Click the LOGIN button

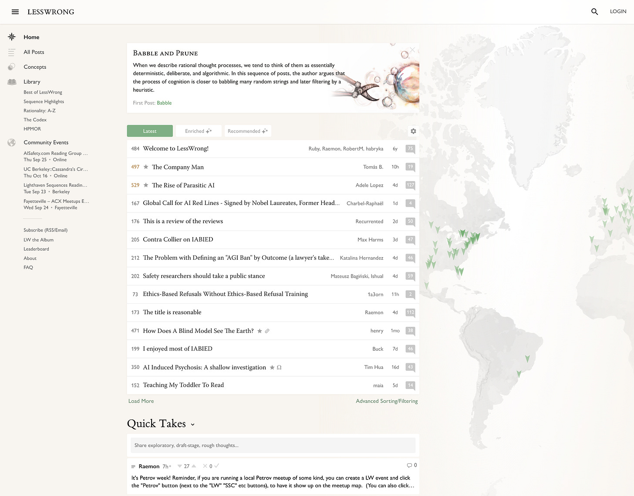point(618,12)
